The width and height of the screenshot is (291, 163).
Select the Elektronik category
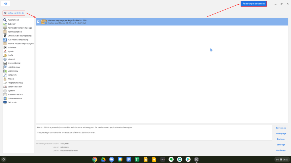12,102
